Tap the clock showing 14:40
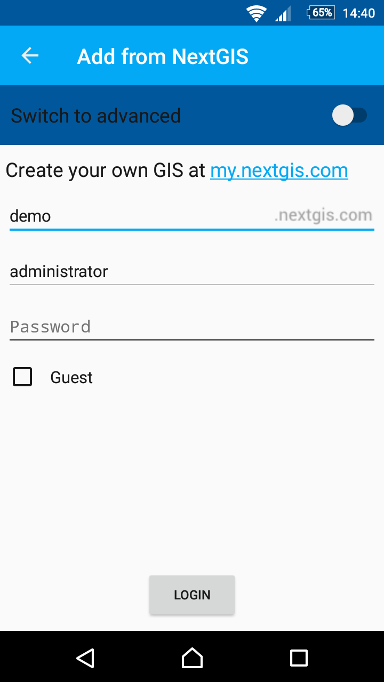Screen dimensions: 384x682 point(358,13)
